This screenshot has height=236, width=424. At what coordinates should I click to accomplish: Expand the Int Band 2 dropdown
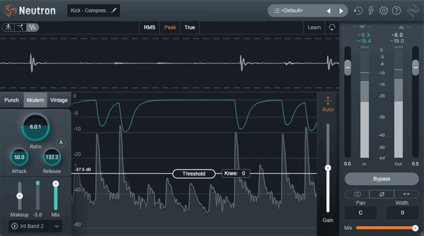pos(57,226)
